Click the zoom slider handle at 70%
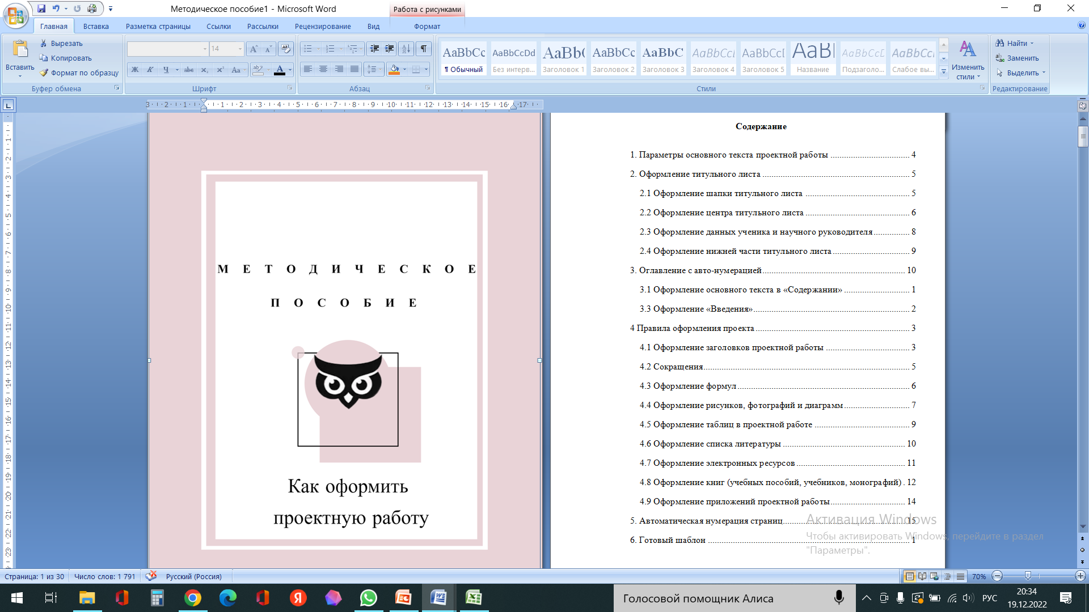The width and height of the screenshot is (1089, 612). point(1028,576)
